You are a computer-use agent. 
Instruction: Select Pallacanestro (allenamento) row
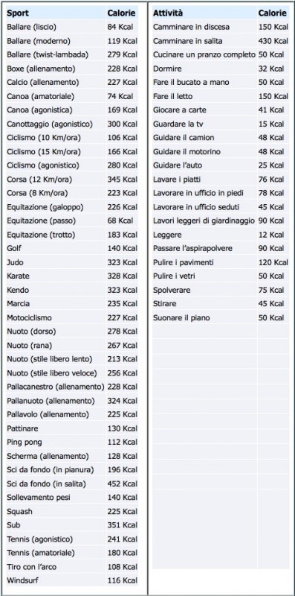(x=72, y=387)
